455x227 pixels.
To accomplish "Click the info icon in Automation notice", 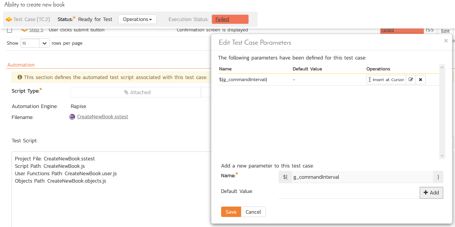I will pyautogui.click(x=20, y=77).
